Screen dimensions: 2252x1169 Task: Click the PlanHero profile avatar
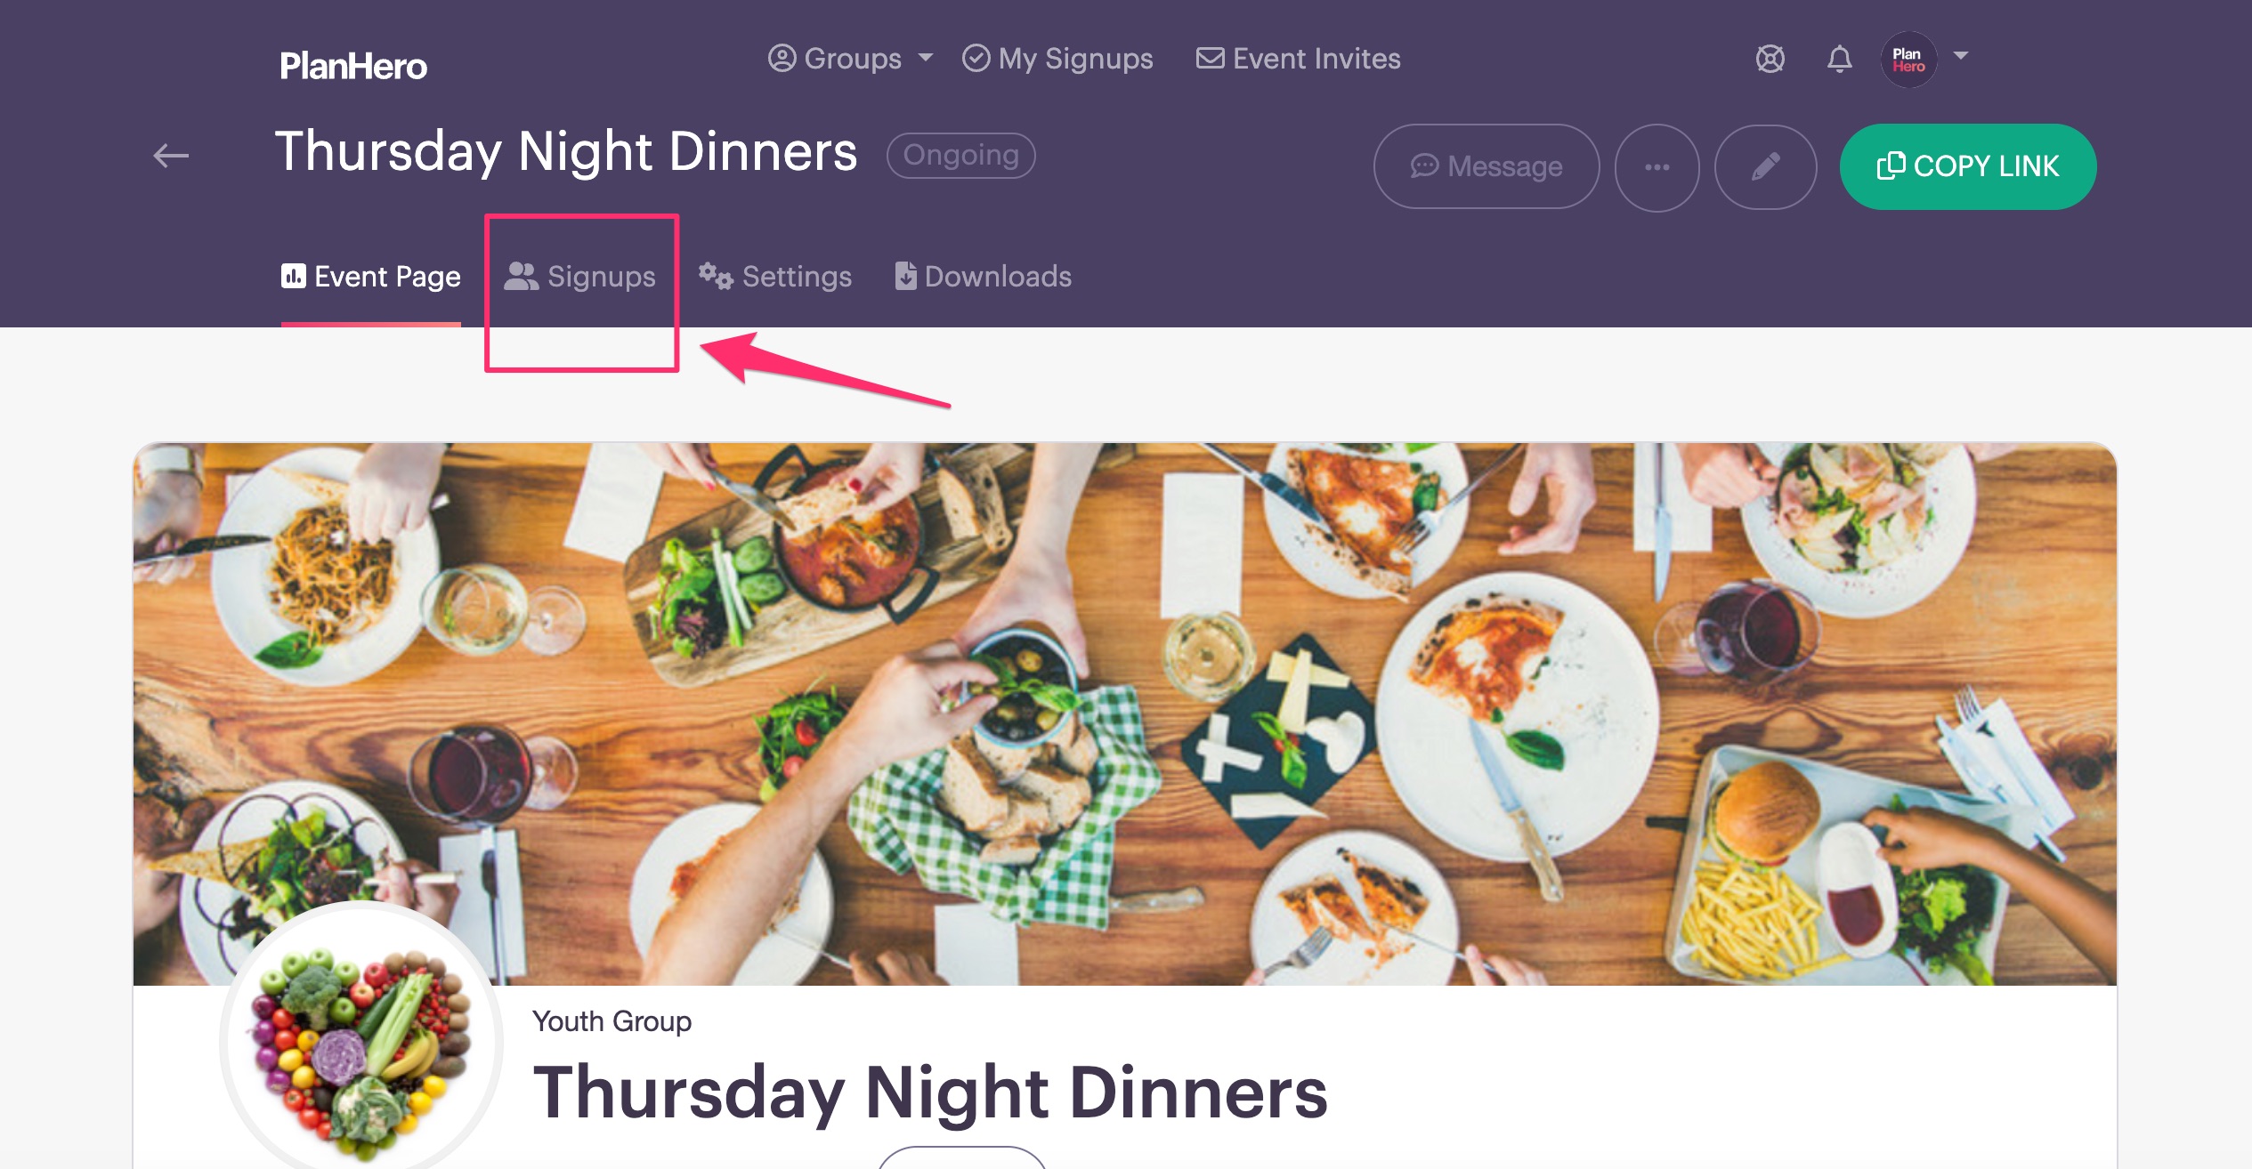pos(1908,60)
